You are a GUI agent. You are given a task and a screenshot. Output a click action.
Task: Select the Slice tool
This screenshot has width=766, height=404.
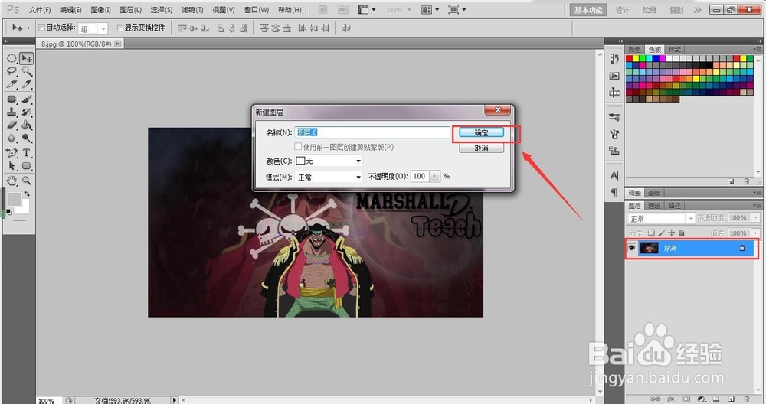click(x=11, y=84)
